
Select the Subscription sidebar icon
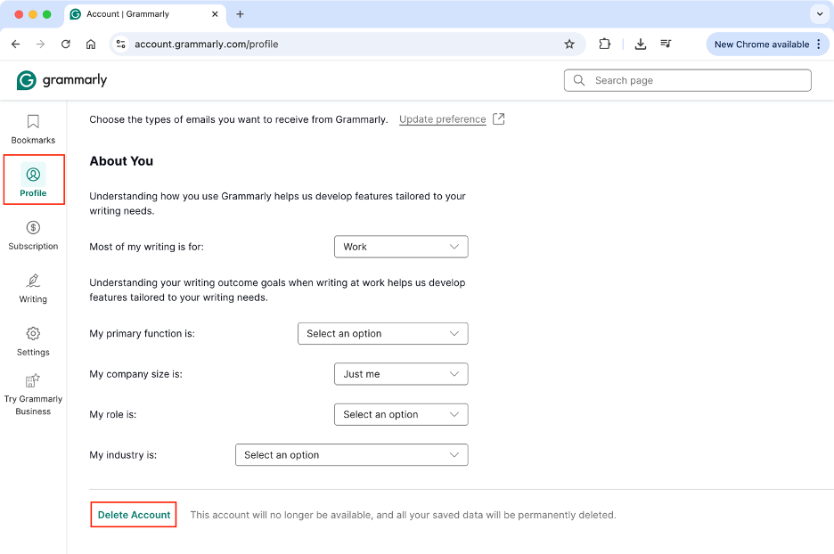point(33,234)
